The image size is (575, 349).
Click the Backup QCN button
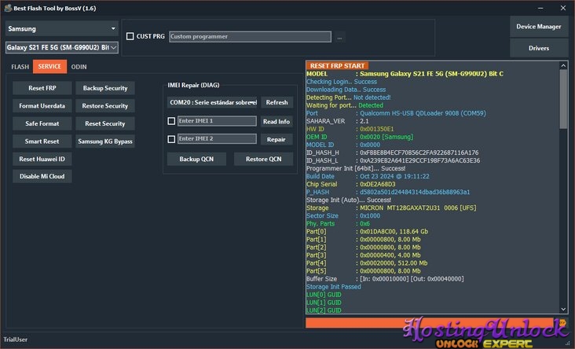tap(196, 159)
